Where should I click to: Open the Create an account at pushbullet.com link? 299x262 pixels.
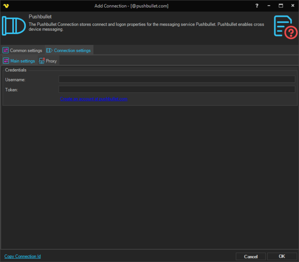[x=94, y=99]
